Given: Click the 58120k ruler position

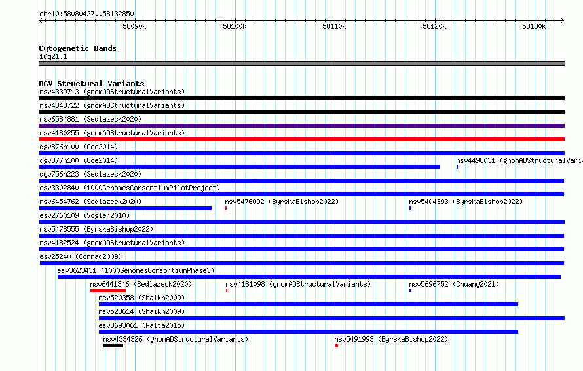Looking at the screenshot, I should [x=434, y=26].
